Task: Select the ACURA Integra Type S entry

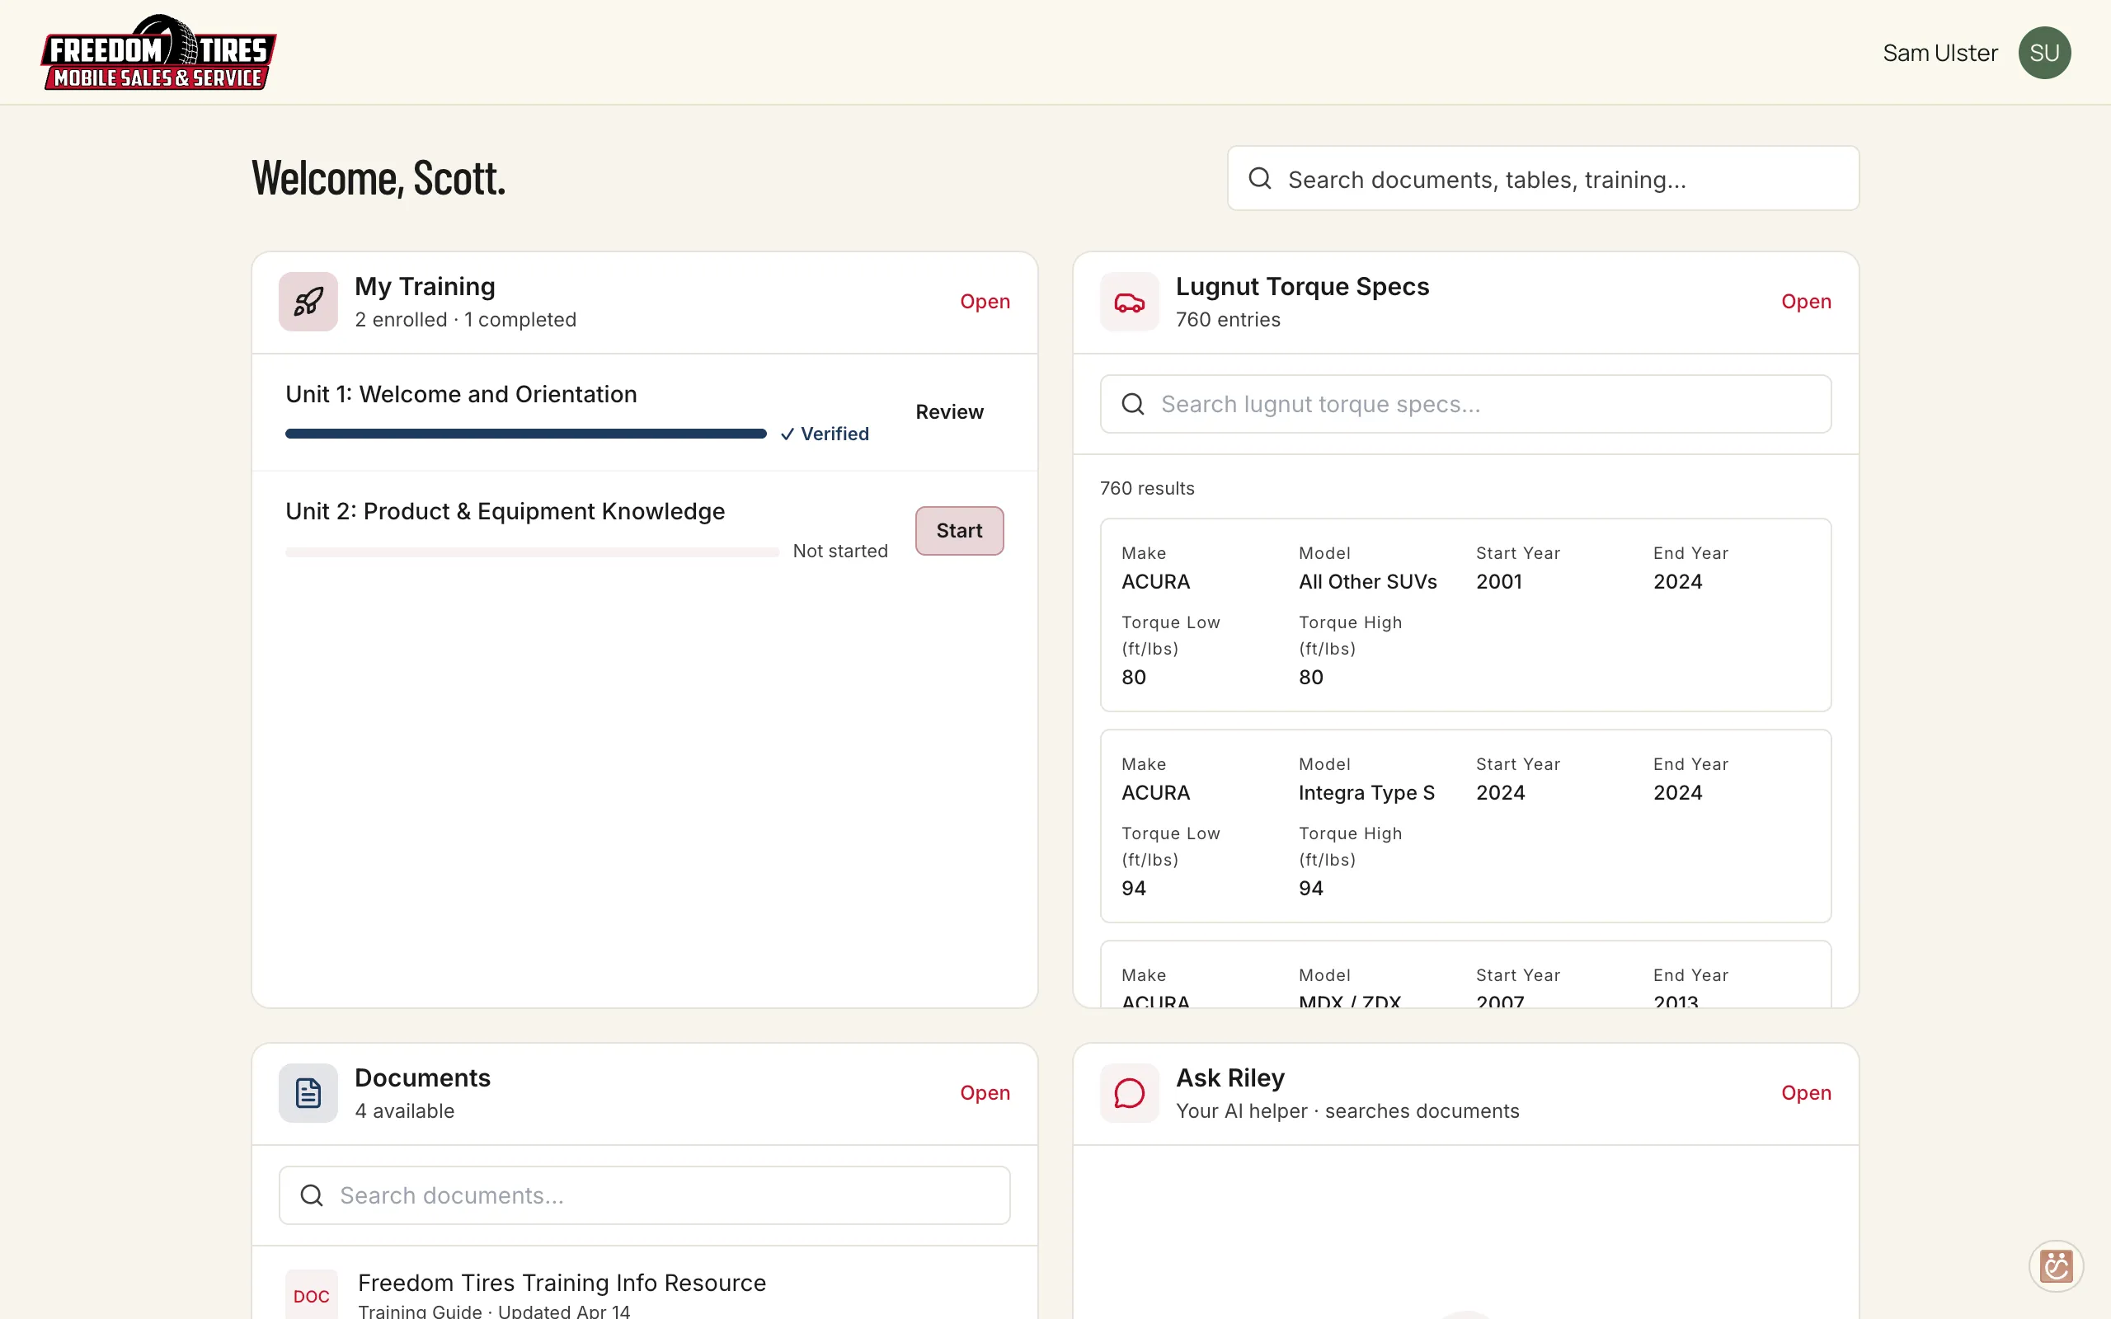Action: click(1465, 826)
